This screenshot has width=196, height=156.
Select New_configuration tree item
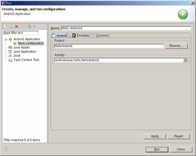[31, 43]
